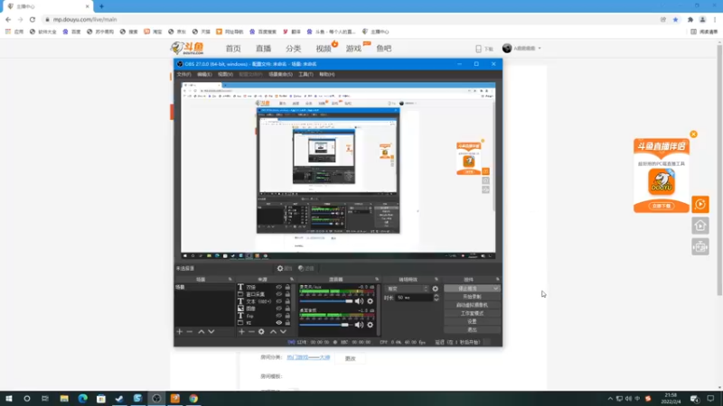Image resolution: width=723 pixels, height=406 pixels.
Task: Reload the Chrome page
Action: (x=33, y=19)
